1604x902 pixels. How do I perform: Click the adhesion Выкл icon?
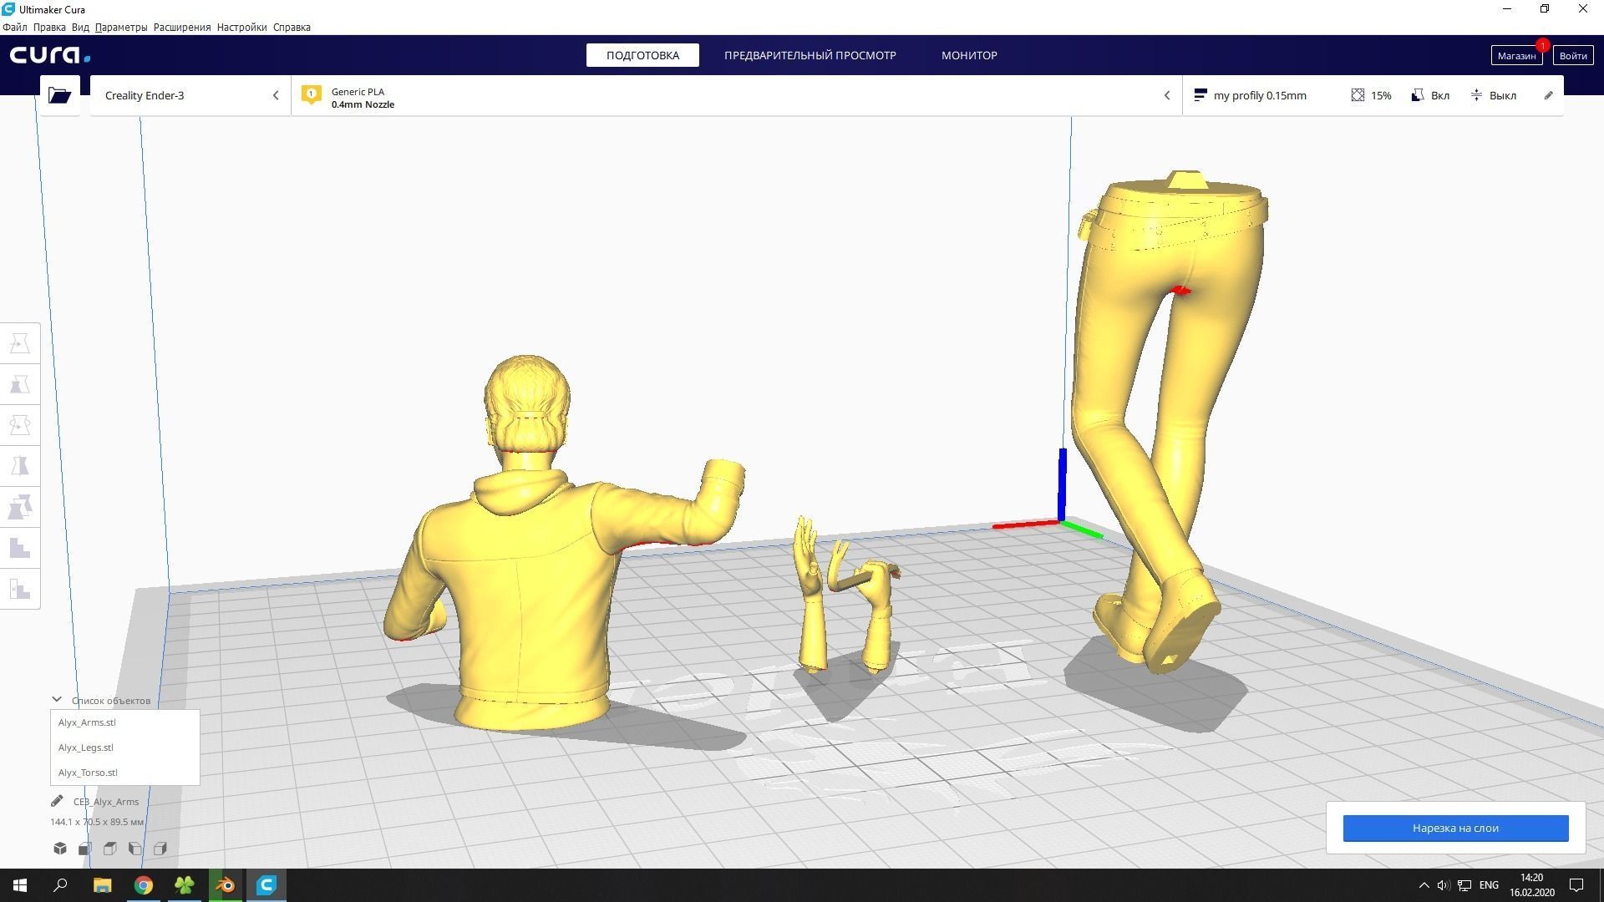tap(1476, 95)
